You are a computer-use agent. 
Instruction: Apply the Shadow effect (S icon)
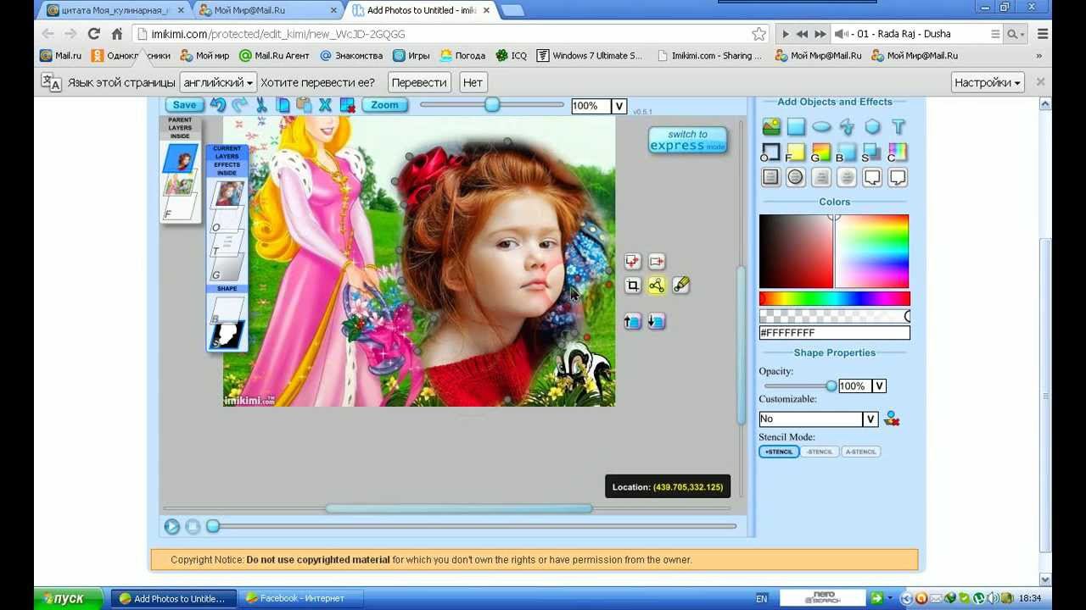click(x=872, y=152)
